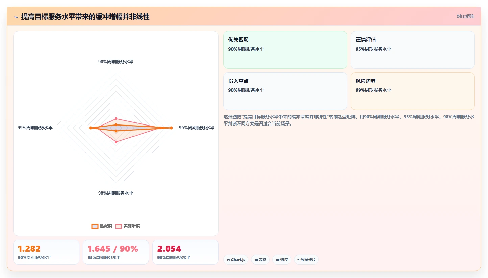Toggle the 实施难度 legend item
The width and height of the screenshot is (488, 278).
[x=128, y=226]
